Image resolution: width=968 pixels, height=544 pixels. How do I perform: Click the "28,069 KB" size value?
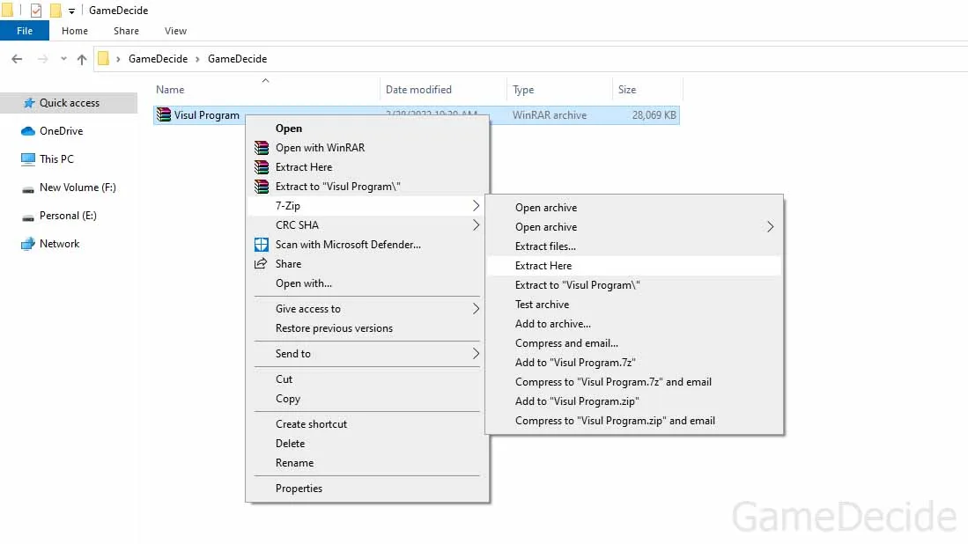coord(654,115)
